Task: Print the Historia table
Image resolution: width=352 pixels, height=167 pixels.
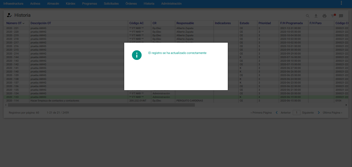Action: (324, 16)
